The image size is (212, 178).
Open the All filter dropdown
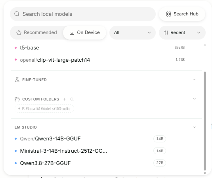[x=132, y=32]
